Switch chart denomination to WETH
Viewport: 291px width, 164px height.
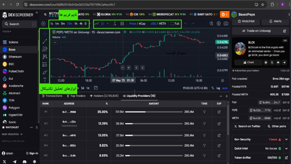162,24
